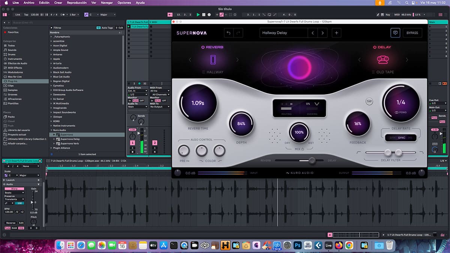
Task: Toggle the Warp button in clip view
Action: [x=13, y=189]
